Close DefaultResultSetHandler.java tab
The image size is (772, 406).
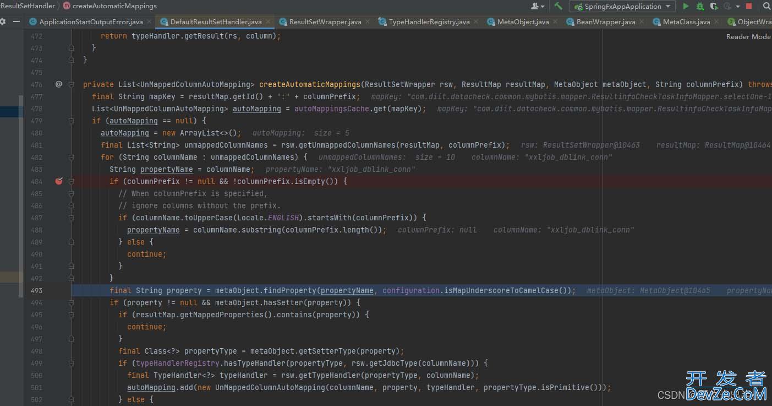coord(269,22)
